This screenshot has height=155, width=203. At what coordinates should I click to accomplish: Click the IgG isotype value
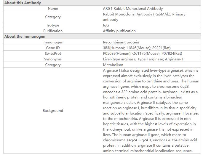(106, 25)
